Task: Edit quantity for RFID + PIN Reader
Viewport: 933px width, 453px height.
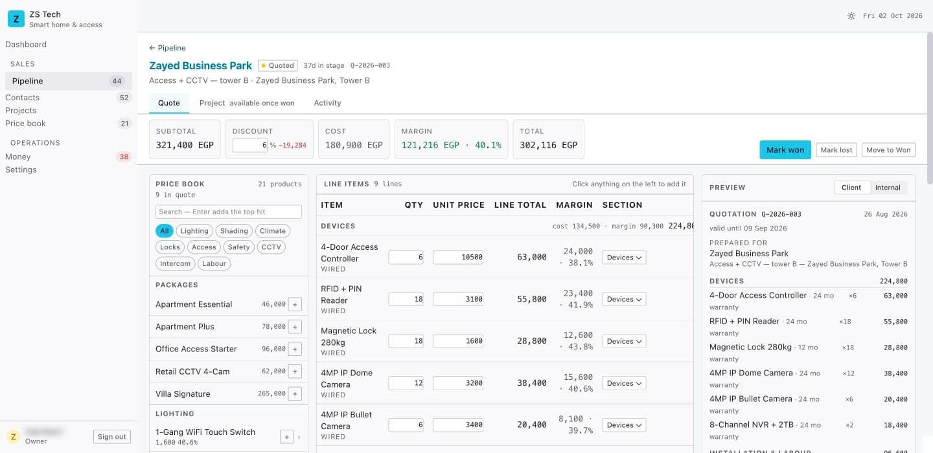Action: 407,299
